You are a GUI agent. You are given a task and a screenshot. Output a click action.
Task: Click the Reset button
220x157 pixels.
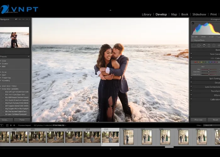214,120
